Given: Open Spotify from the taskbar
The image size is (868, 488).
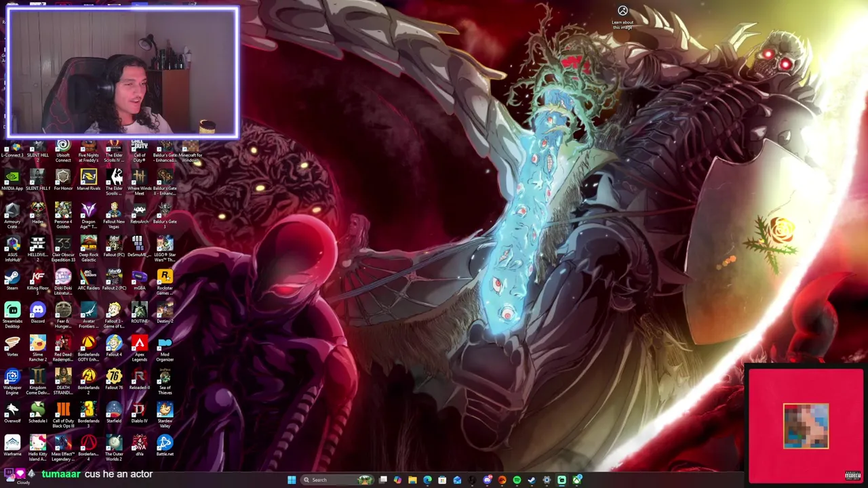Looking at the screenshot, I should click(517, 480).
